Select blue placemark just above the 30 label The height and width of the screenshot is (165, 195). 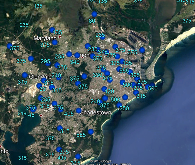click(x=39, y=86)
